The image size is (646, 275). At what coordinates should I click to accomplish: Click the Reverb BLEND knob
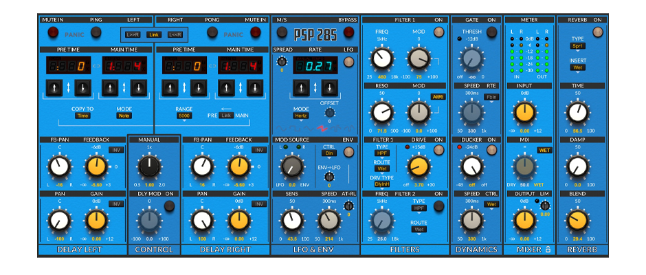pos(577,220)
